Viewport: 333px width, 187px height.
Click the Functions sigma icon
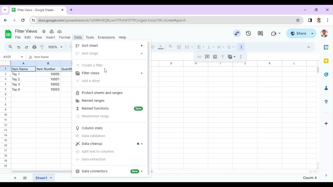coord(241,57)
